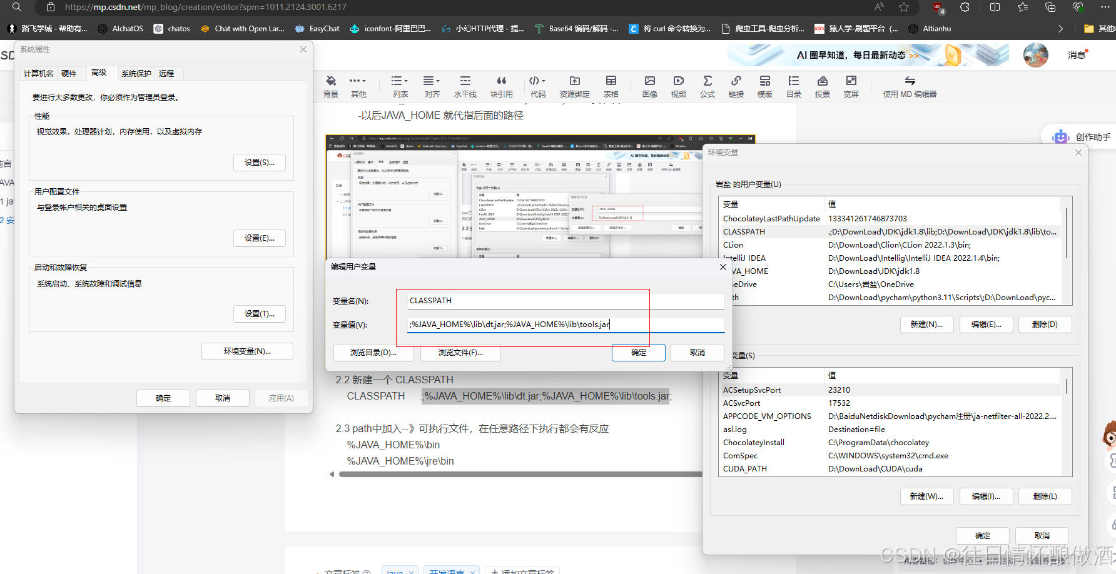
Task: Expand the alignment dropdown arrow
Action: [438, 81]
